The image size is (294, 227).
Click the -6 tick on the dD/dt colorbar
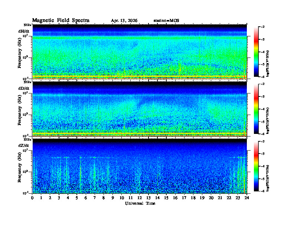(x=263, y=134)
